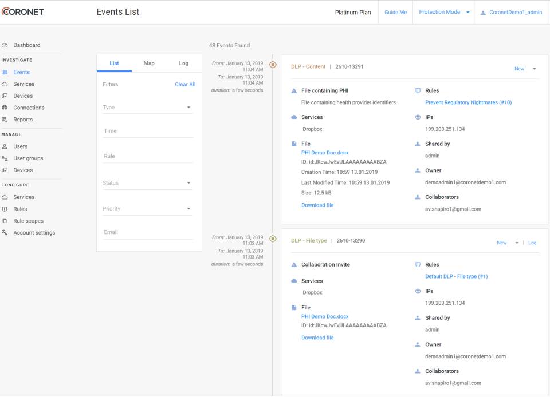Click the Collaborators person icon in the DLP - File type event
Screen dimensions: 550x397
418,371
